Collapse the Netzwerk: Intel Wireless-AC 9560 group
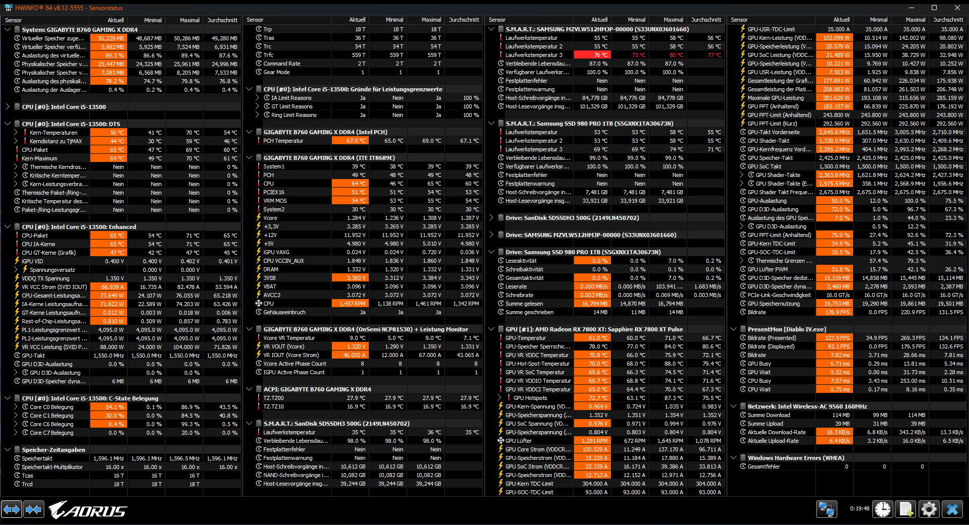The image size is (969, 525). point(733,406)
